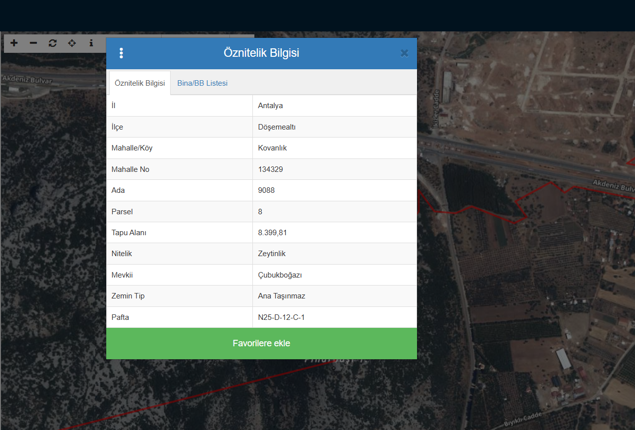Viewport: 635px width, 430px height.
Task: Click the info tool icon
Action: [x=91, y=43]
